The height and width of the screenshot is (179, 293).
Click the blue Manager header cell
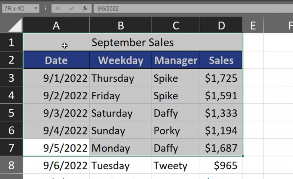pos(176,60)
